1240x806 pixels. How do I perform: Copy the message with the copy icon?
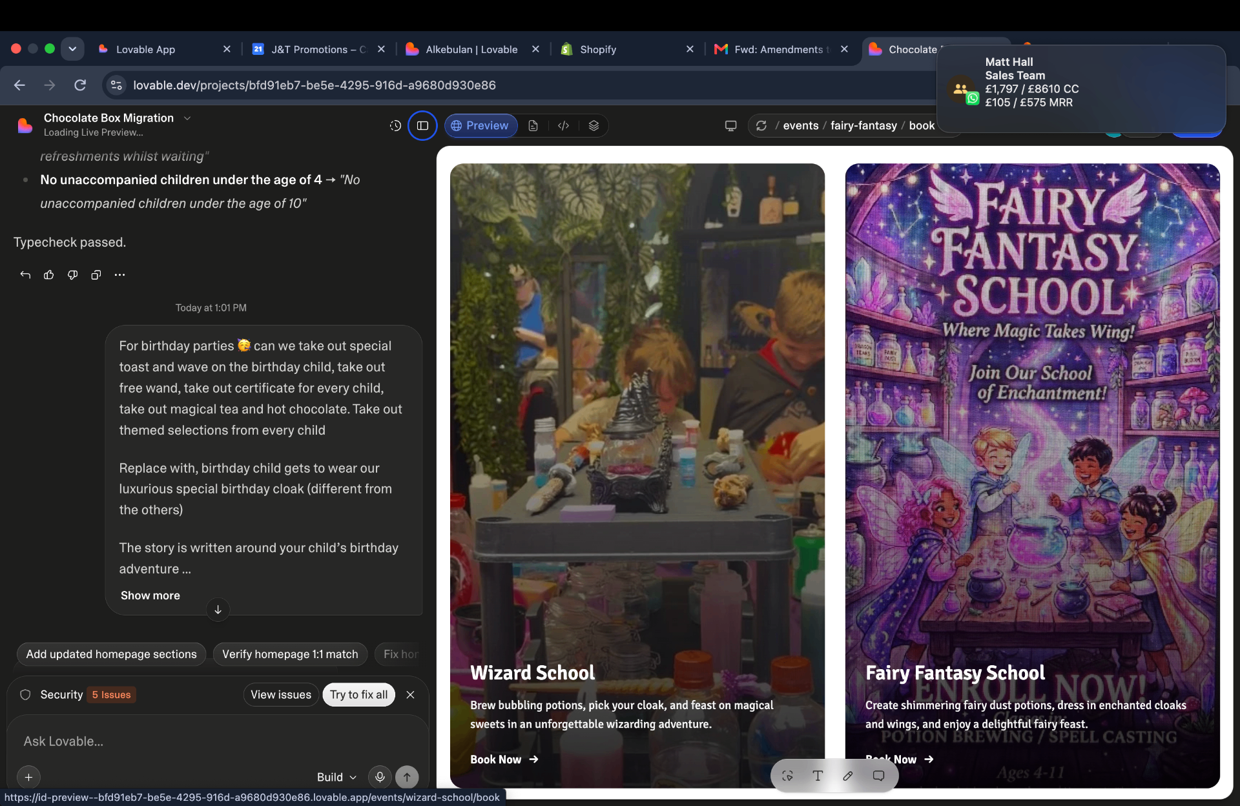pyautogui.click(x=96, y=275)
